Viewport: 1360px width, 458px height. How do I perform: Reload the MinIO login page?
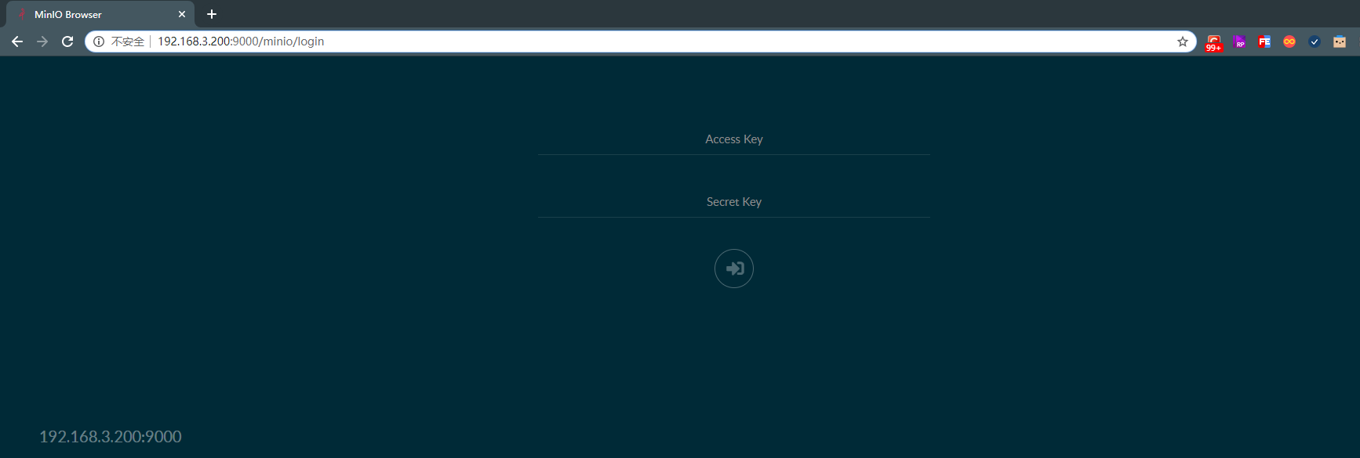(x=67, y=41)
